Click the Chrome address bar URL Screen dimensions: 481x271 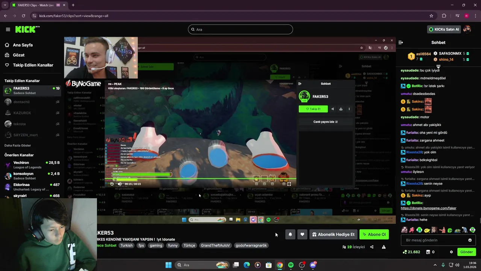(74, 16)
